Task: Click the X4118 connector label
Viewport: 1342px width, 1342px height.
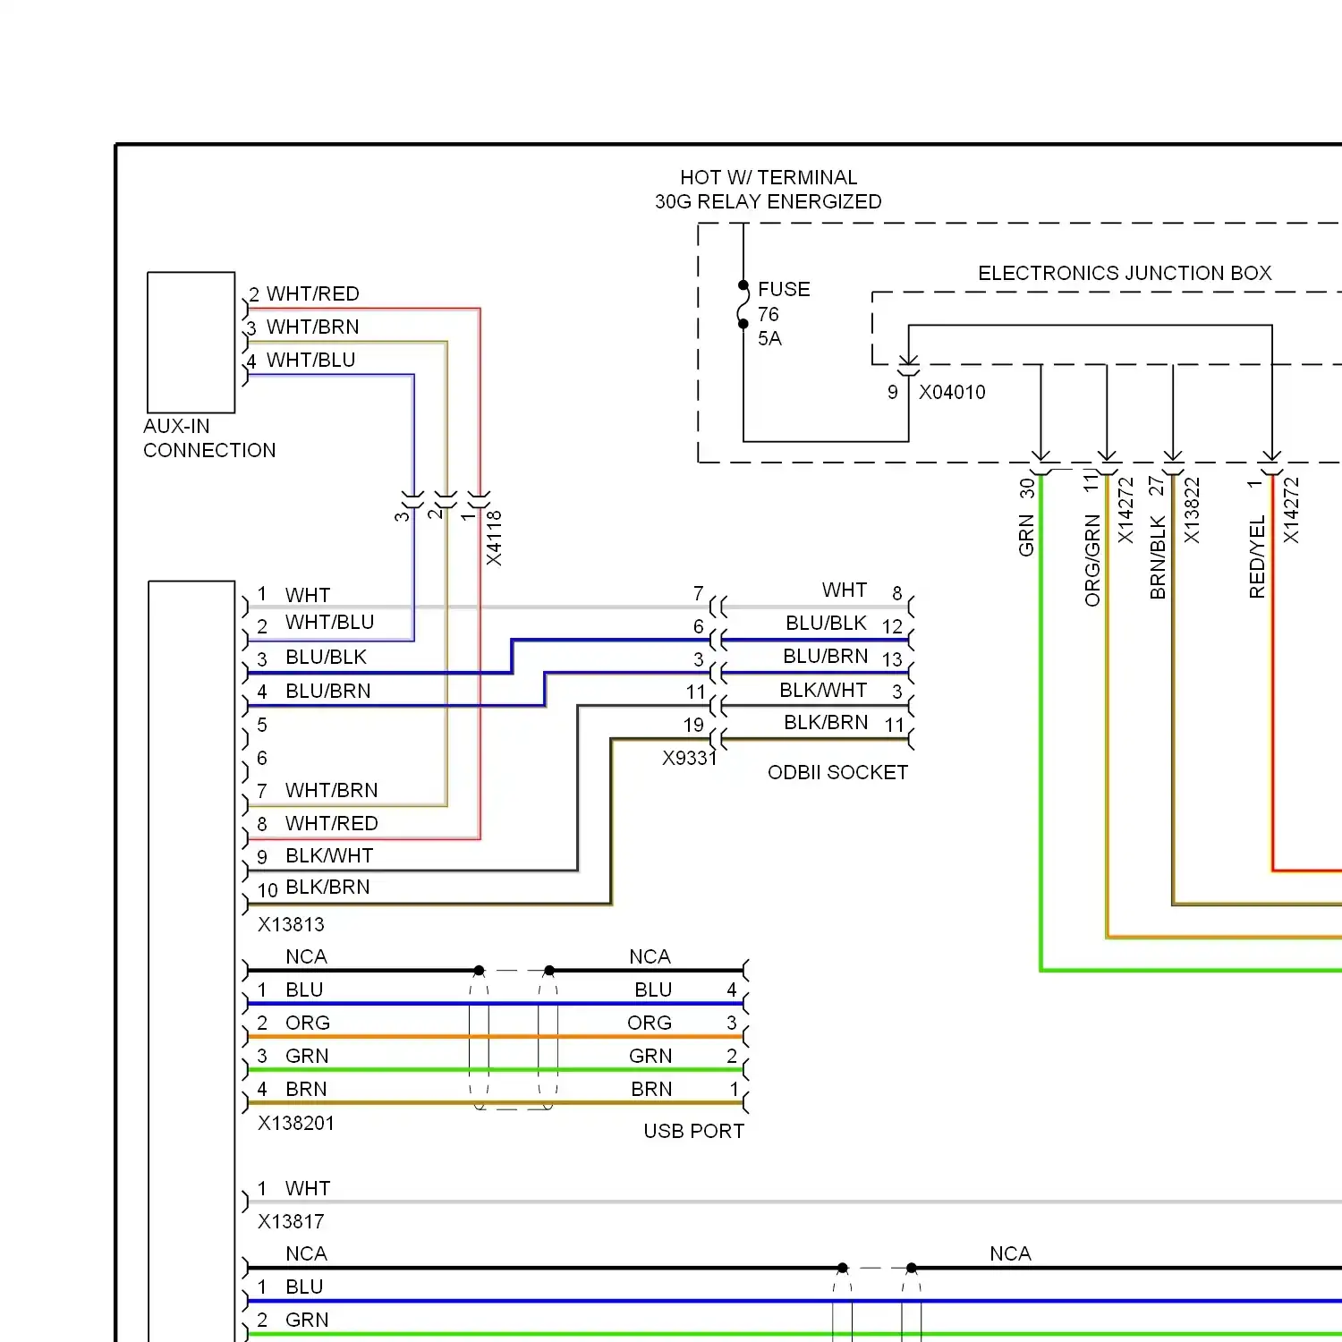Action: click(x=494, y=538)
